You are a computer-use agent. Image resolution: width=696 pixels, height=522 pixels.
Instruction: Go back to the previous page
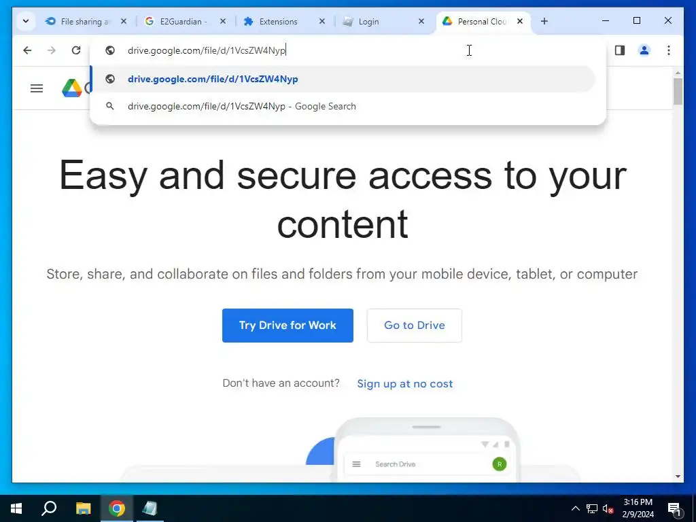pyautogui.click(x=27, y=50)
